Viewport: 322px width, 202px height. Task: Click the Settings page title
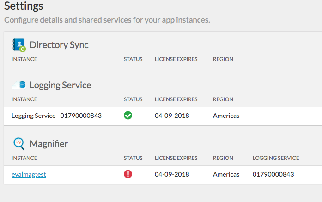[x=24, y=6]
